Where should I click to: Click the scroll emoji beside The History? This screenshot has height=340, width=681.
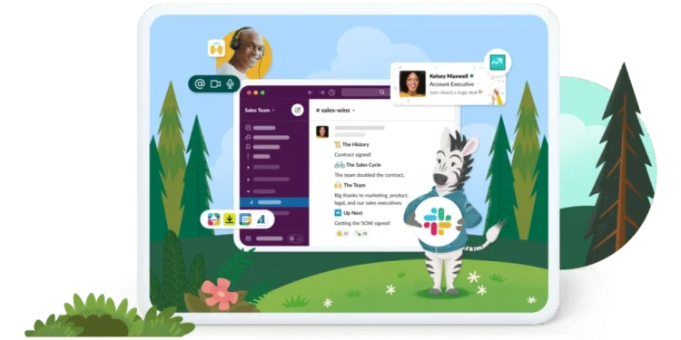pos(338,144)
